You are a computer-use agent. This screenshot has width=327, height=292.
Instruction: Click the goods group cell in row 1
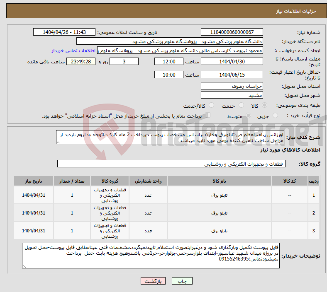pyautogui.click(x=110, y=195)
